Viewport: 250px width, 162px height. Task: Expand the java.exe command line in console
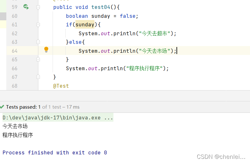click(58, 118)
